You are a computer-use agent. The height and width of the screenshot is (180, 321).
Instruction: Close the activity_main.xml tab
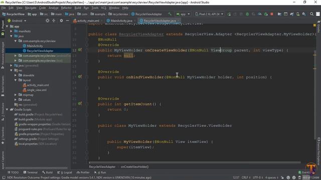(x=102, y=21)
